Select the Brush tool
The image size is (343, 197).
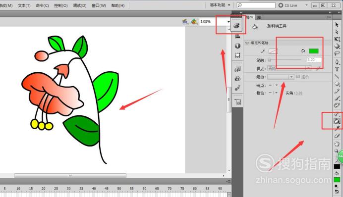[x=337, y=98]
